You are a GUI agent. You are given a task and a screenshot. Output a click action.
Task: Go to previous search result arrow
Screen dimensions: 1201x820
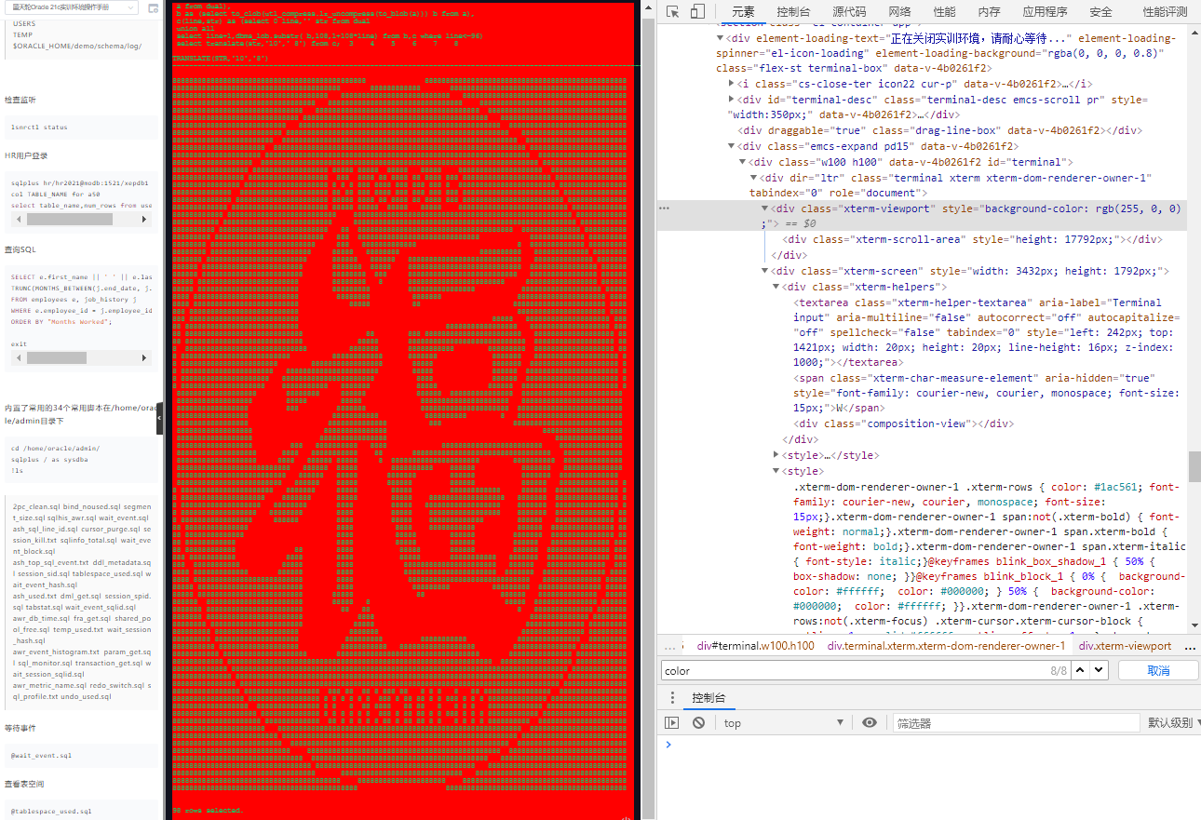coord(1081,670)
